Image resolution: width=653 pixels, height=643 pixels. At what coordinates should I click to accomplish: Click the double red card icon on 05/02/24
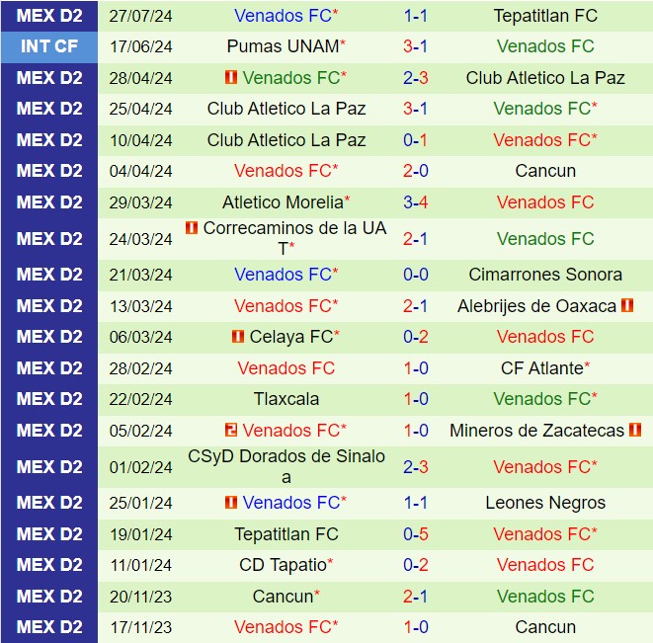(x=231, y=431)
